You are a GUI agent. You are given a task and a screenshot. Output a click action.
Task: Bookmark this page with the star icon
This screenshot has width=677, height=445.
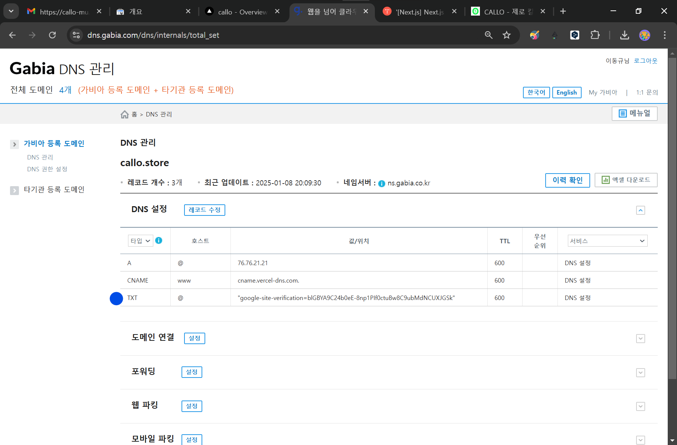507,35
